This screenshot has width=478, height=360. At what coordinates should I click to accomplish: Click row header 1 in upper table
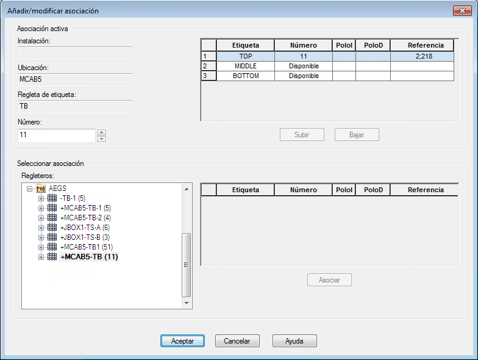point(209,56)
